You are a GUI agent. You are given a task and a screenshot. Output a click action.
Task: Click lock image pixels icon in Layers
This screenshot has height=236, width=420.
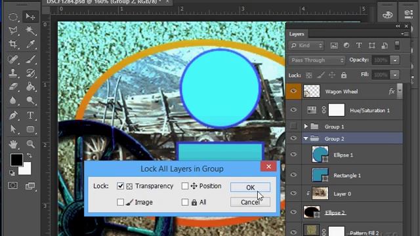click(x=321, y=75)
